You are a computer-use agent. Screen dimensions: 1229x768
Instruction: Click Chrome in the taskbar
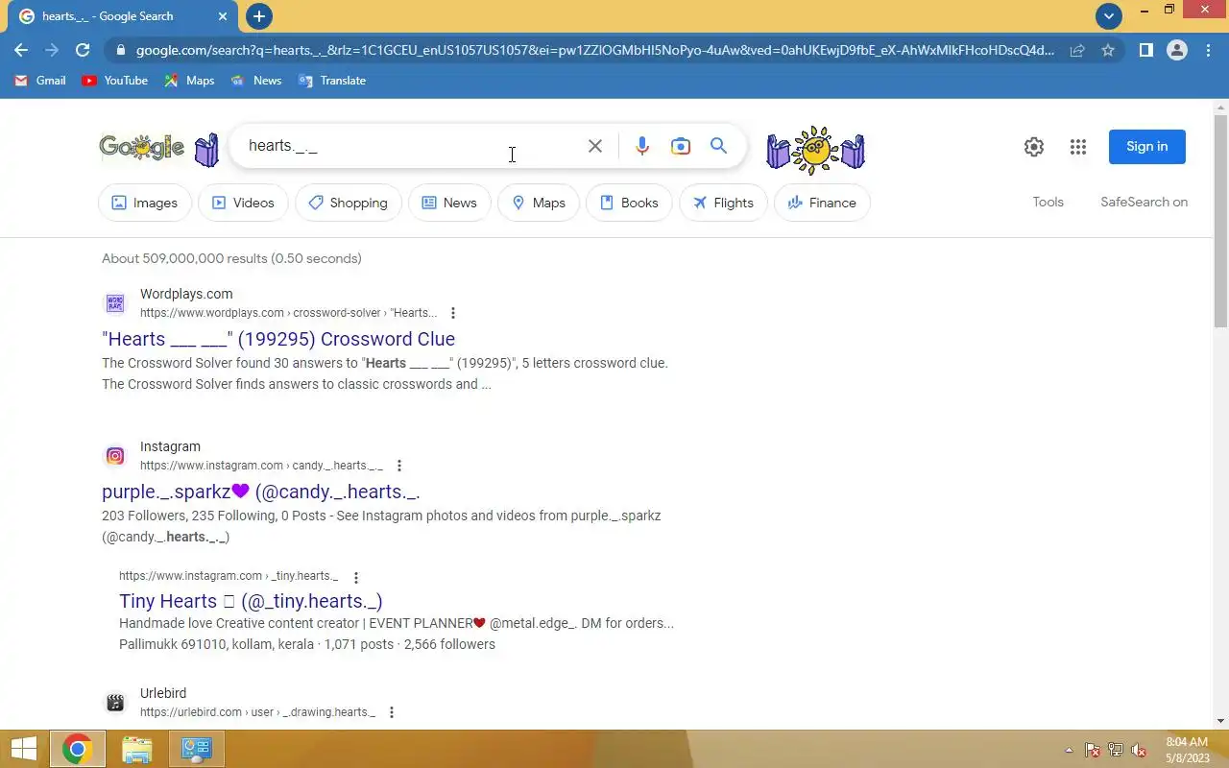point(78,749)
